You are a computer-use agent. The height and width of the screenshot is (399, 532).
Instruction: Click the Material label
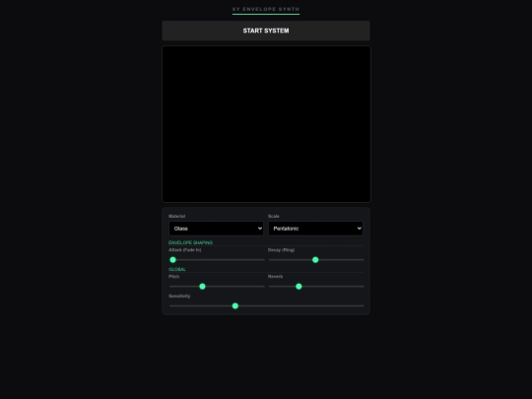[x=176, y=216]
